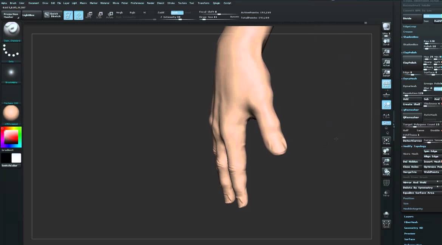Viewport: 442px width, 245px height.
Task: Click the BPR render icon
Action: [x=386, y=27]
